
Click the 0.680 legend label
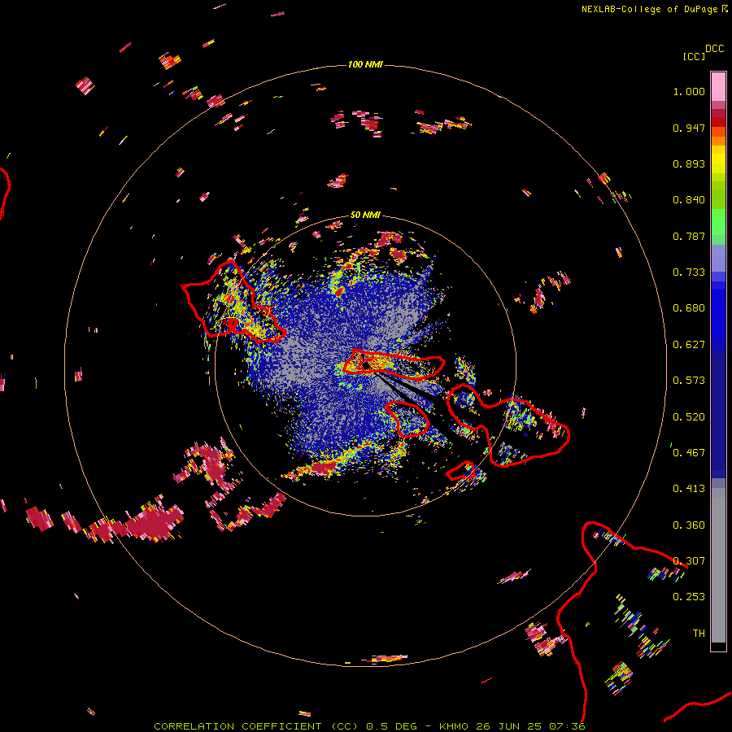[689, 308]
